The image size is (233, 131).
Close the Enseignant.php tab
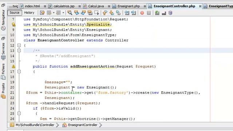tap(145, 7)
